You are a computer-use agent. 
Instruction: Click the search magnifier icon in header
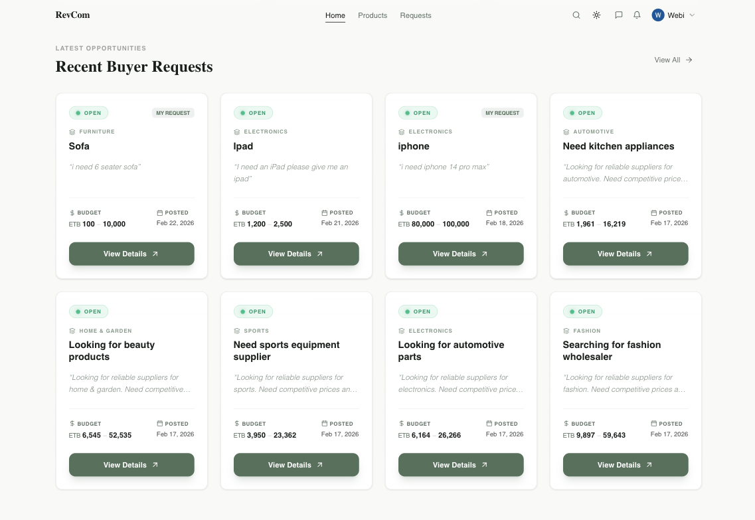tap(576, 15)
